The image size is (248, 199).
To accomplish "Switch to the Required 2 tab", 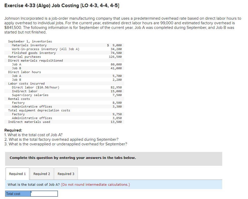I will (42, 174).
